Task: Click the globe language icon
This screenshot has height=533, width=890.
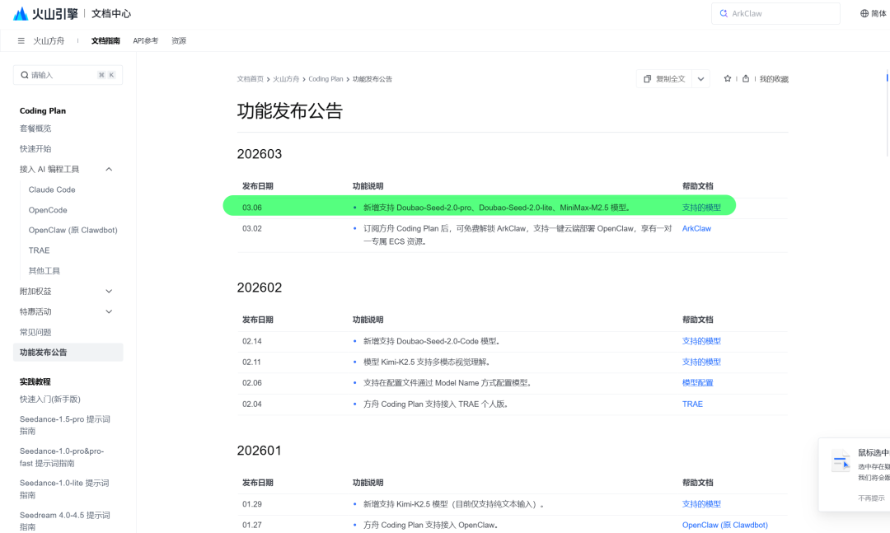Action: [864, 13]
